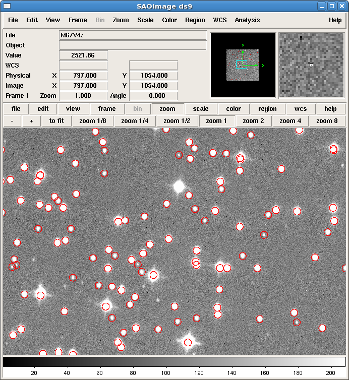The image size is (349, 380).
Task: Click the empty WCS first field
Action: coord(83,66)
